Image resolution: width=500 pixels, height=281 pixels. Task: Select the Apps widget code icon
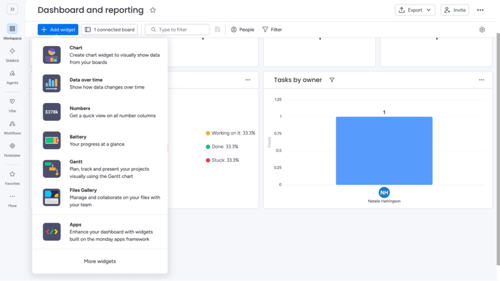(x=52, y=232)
